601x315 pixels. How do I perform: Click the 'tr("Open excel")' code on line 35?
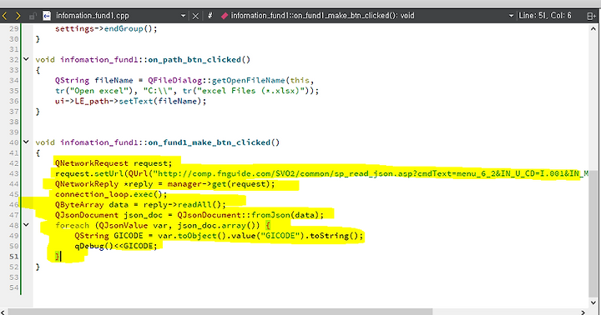coord(97,91)
